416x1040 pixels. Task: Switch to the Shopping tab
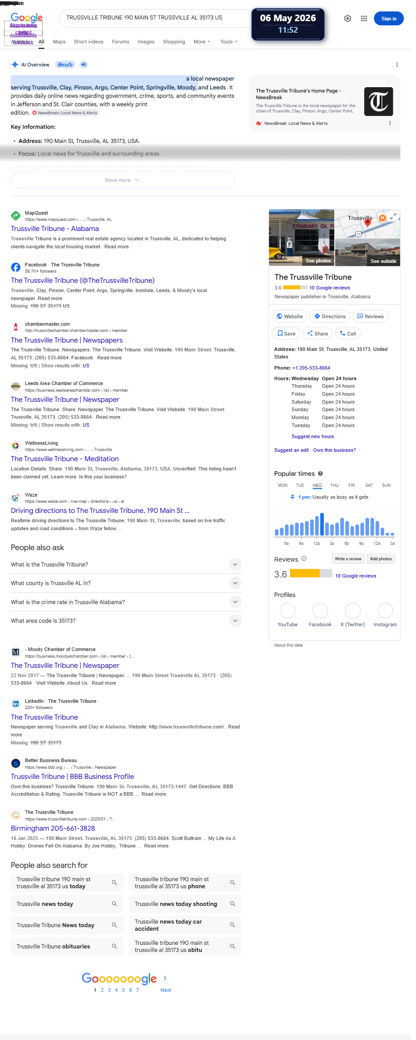click(x=174, y=42)
